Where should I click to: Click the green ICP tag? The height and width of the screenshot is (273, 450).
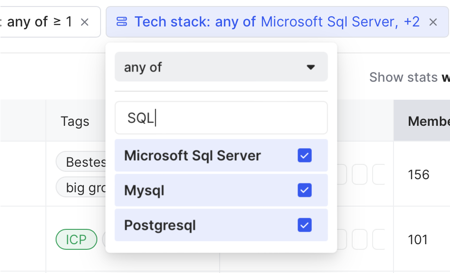point(76,240)
